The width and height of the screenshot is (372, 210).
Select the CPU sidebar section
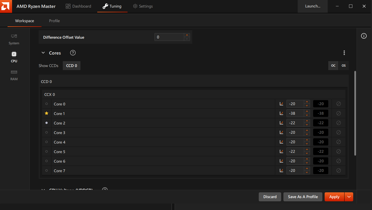(x=14, y=57)
